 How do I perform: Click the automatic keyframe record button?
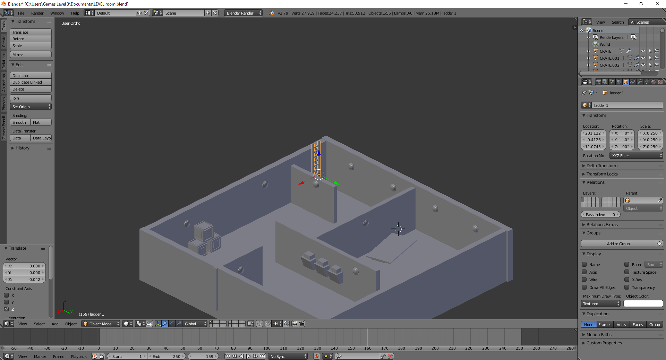tap(316, 356)
